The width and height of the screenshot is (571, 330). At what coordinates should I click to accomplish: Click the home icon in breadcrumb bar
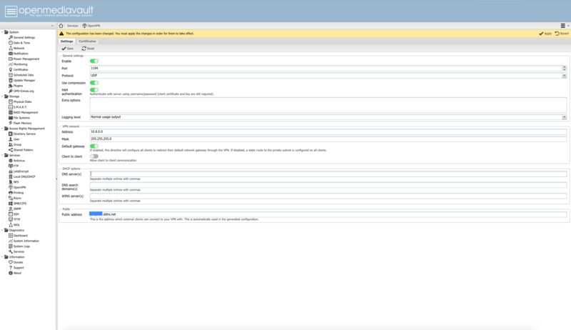[61, 26]
